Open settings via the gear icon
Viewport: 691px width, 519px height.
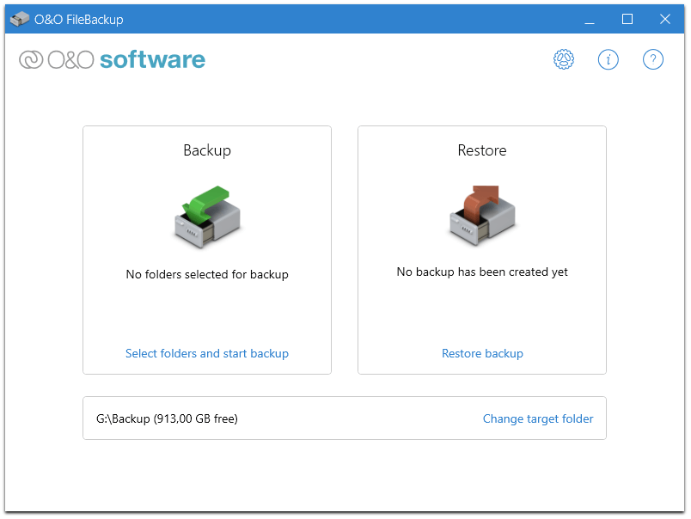coord(563,59)
